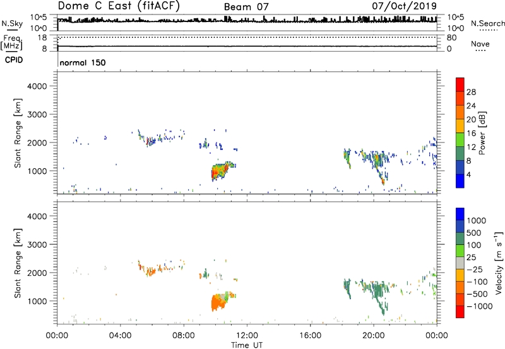This screenshot has height=349, width=505.
Task: Click the 'CPID' label
Action: pyautogui.click(x=14, y=60)
